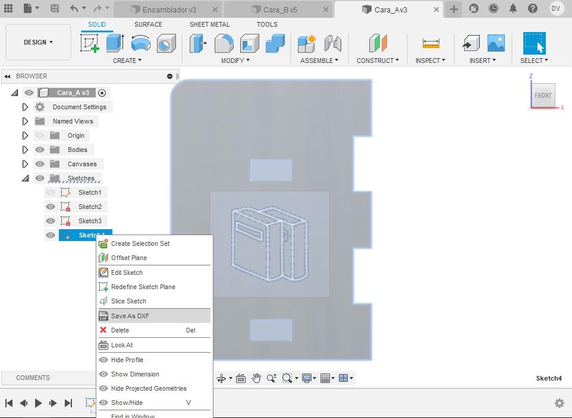Click the Pan hand tool

[x=256, y=378]
